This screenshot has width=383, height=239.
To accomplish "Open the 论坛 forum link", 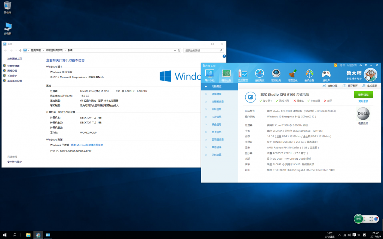I will [x=342, y=65].
